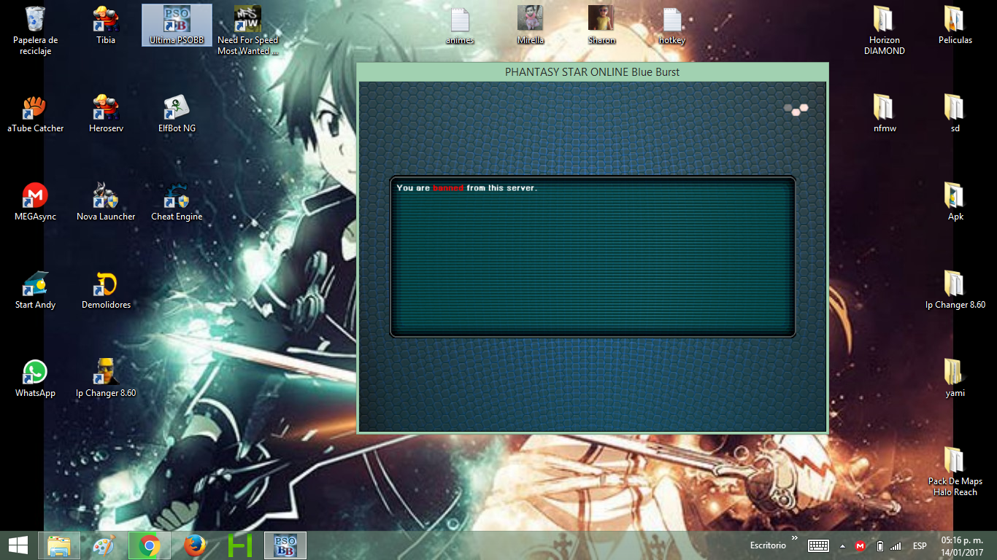Viewport: 997px width, 560px height.
Task: Launch aTube Catcher shortcut
Action: click(x=35, y=114)
